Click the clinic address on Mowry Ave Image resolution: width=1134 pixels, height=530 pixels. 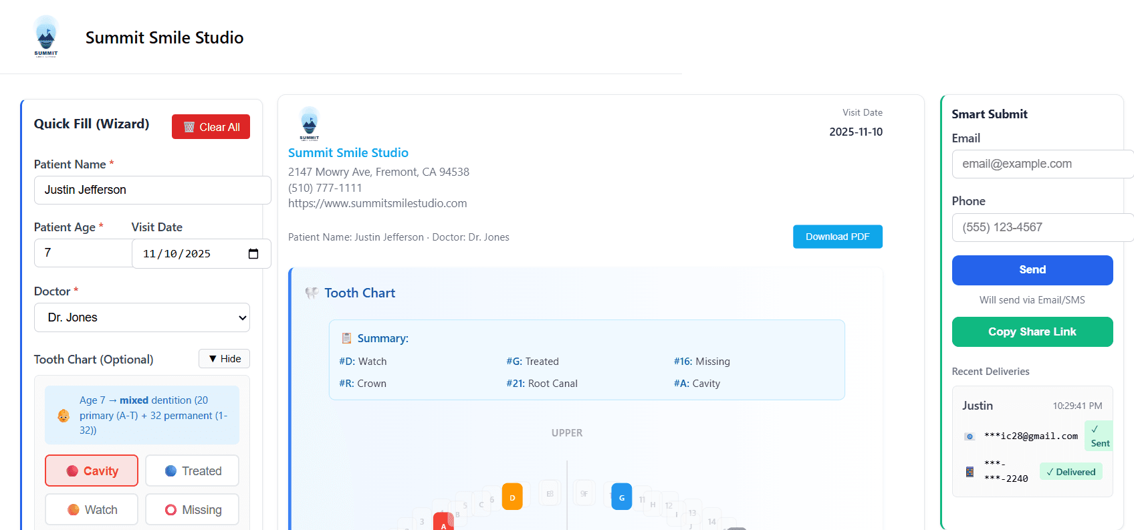378,172
